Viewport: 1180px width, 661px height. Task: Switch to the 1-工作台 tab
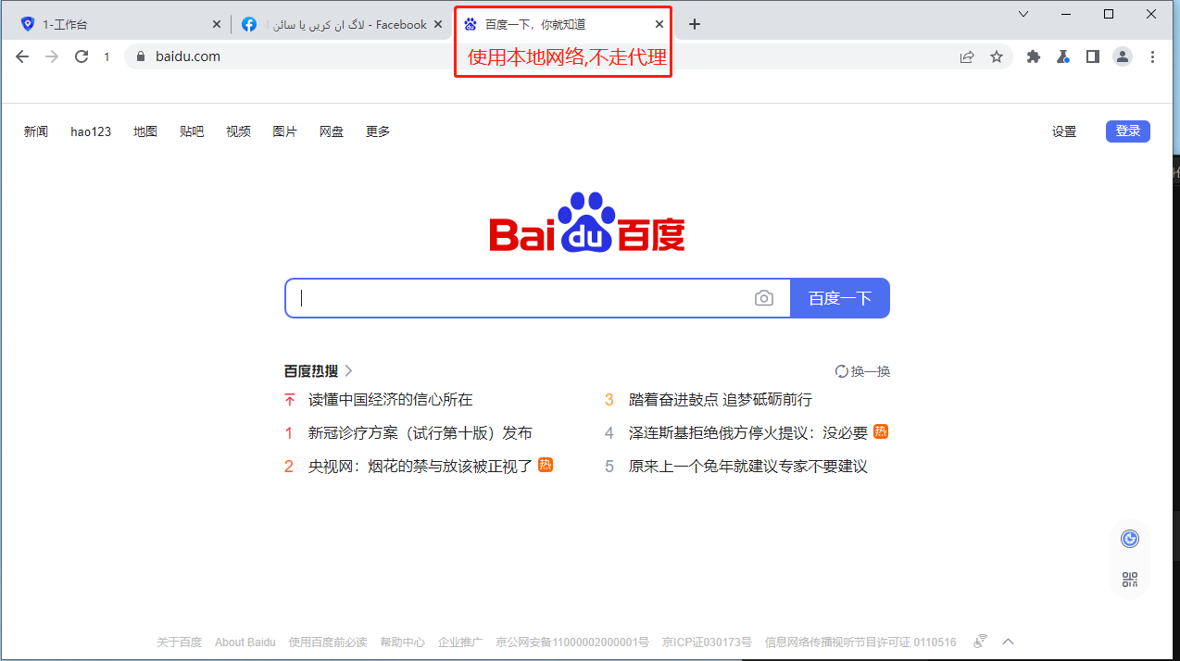tap(116, 25)
